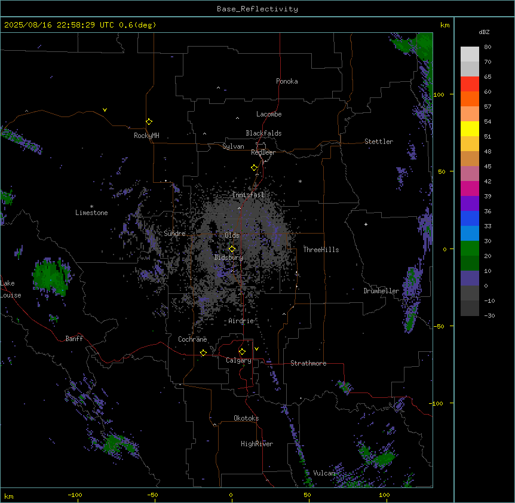Click the red 65 dBZ legend swatch
Viewport: 515px width, 503px height.
470,84
